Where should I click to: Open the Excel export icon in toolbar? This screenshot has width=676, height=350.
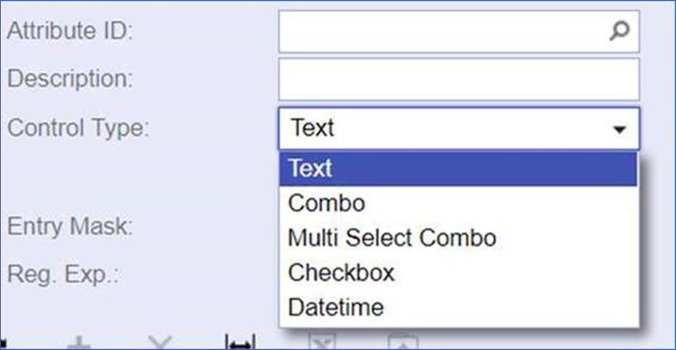[322, 342]
